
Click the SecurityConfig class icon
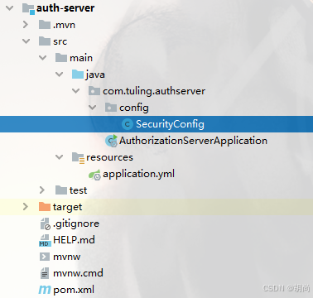pos(127,124)
